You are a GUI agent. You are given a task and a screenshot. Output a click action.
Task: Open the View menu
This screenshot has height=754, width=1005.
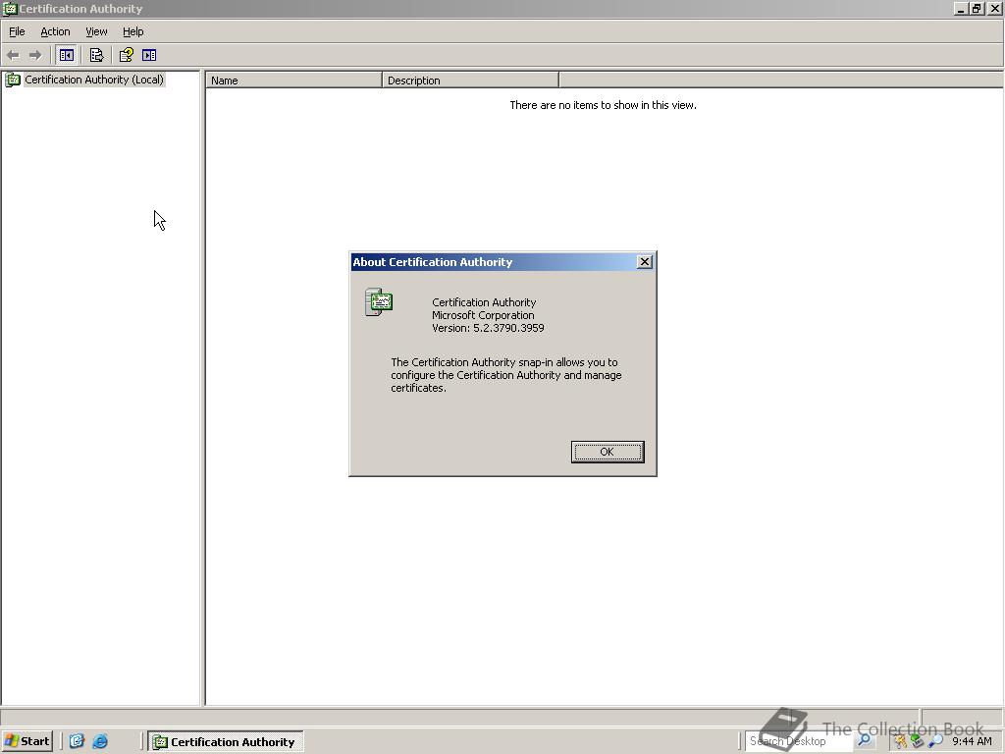point(96,31)
